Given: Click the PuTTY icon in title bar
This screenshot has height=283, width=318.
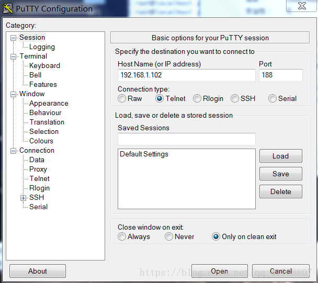Looking at the screenshot, I should coord(8,8).
